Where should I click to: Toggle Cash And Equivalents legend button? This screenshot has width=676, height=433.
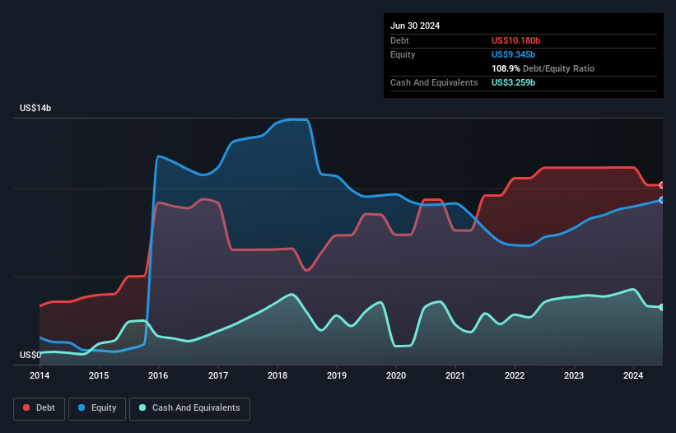click(189, 408)
